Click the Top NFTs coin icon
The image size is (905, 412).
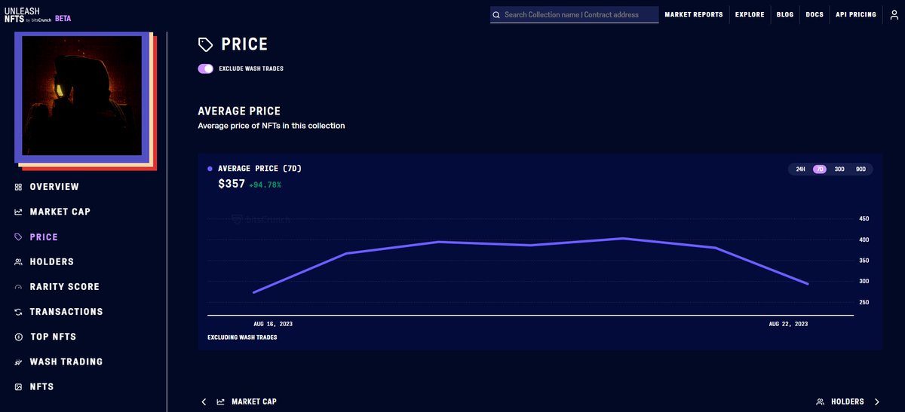(x=18, y=337)
